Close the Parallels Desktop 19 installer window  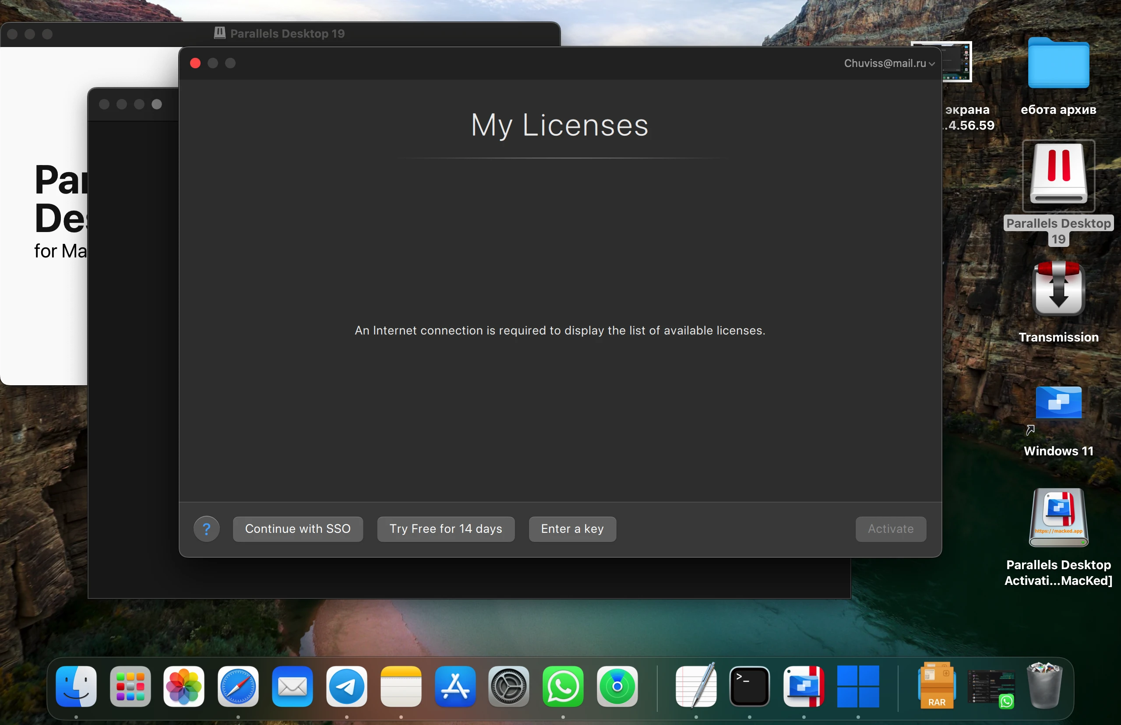(x=13, y=34)
